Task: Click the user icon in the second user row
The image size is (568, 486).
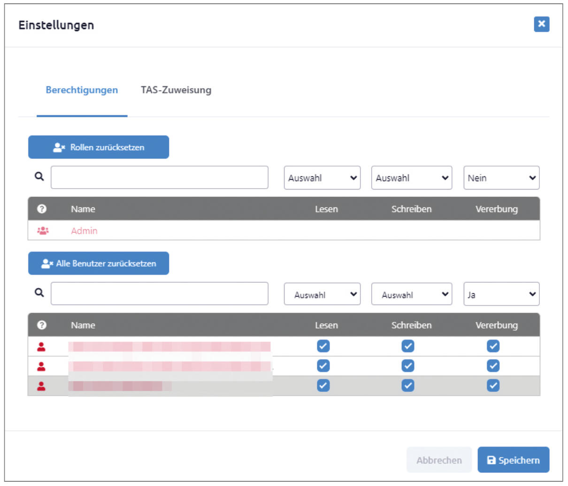Action: click(41, 366)
